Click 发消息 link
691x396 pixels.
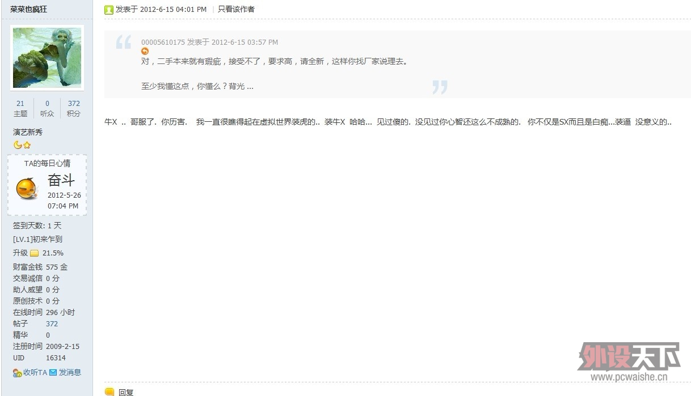(70, 372)
